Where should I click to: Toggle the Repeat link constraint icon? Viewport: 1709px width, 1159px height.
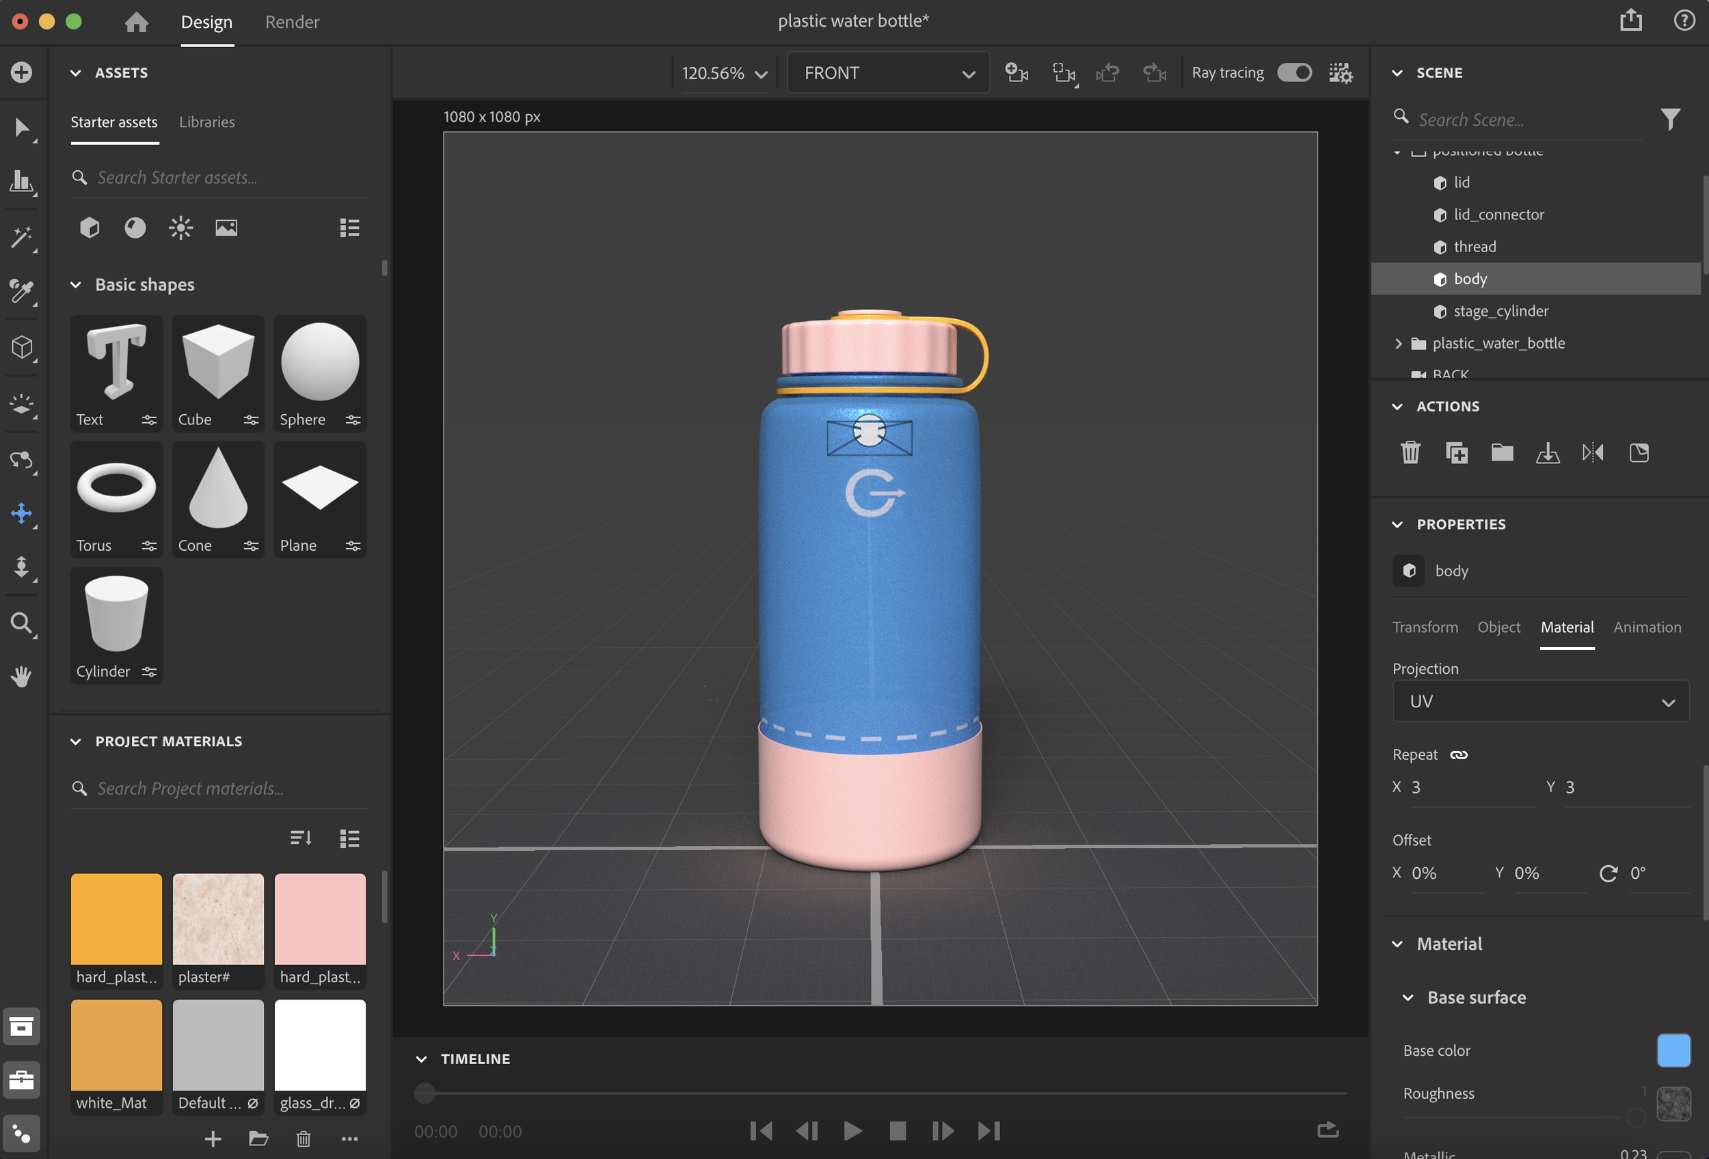(1458, 754)
